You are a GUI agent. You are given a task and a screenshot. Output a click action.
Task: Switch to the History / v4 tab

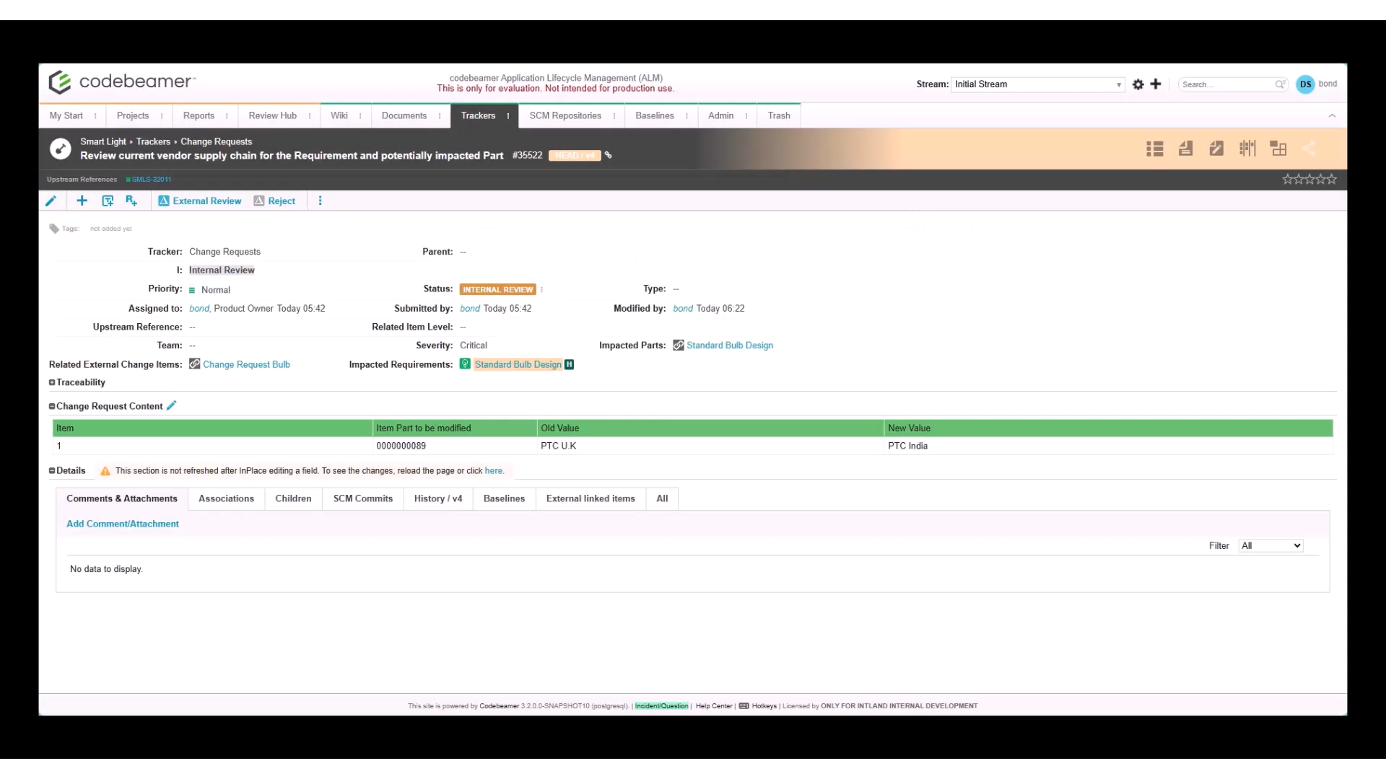pyautogui.click(x=438, y=498)
